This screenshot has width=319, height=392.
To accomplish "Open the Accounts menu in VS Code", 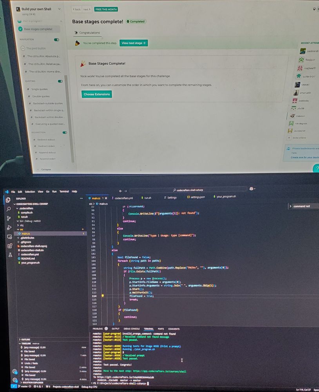I will (15, 372).
